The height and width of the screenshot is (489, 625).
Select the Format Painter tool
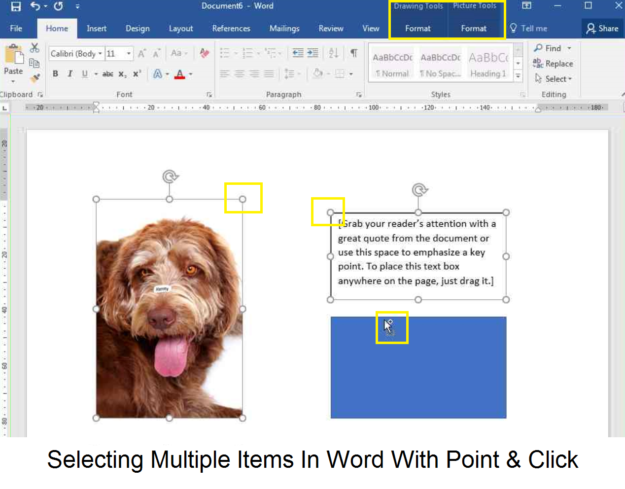pos(34,78)
